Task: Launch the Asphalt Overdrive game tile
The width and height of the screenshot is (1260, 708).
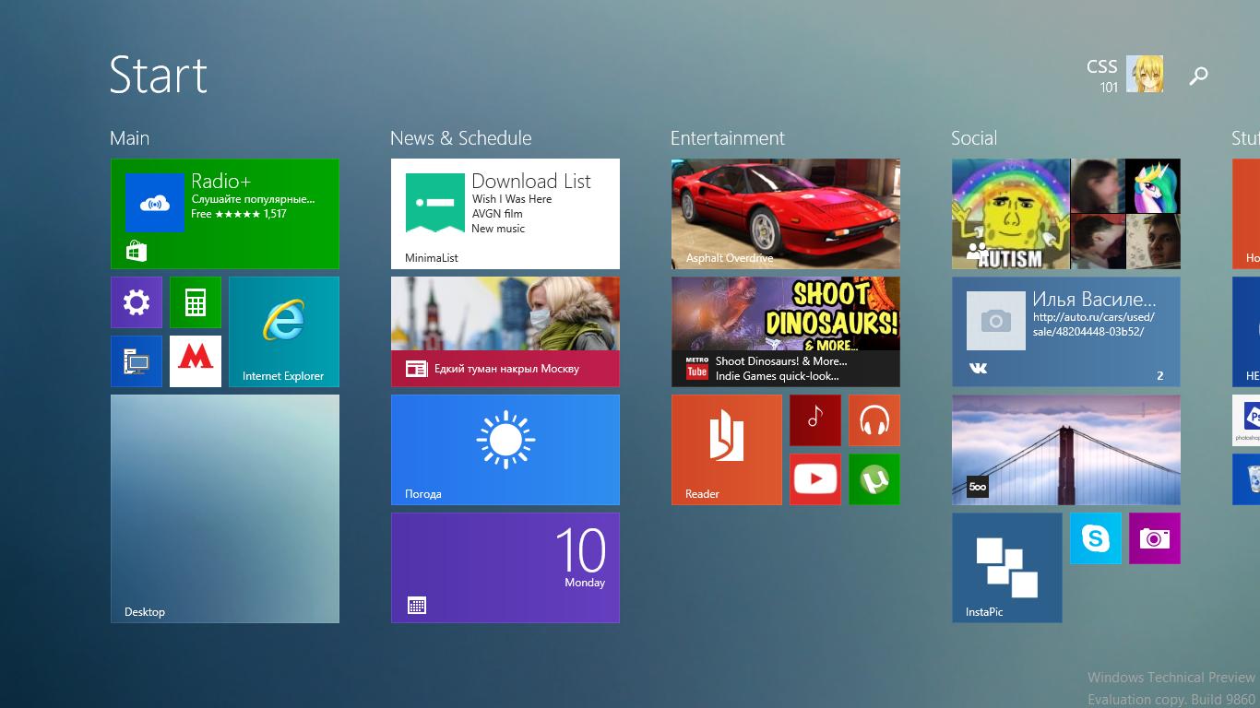Action: pos(786,214)
